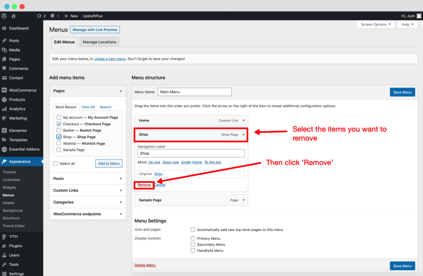
Task: Enable automatically add new top-level pages
Action: pos(192,229)
